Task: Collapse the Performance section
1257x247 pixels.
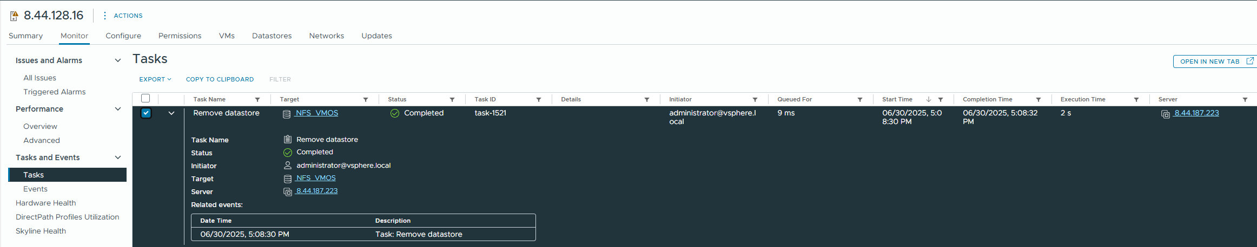Action: tap(118, 109)
